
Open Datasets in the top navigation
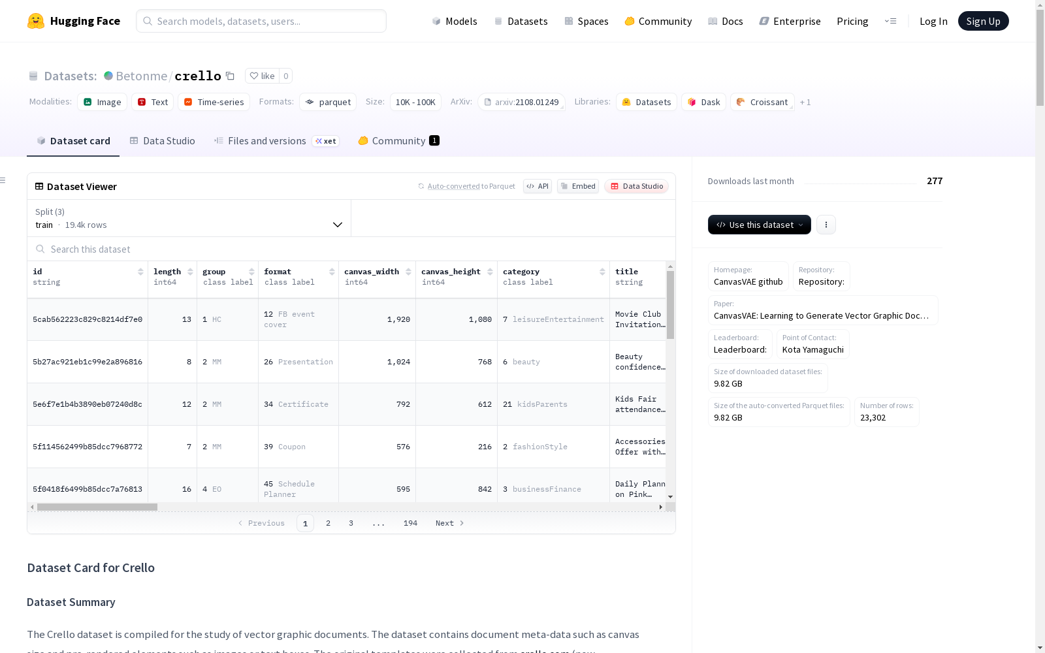[521, 21]
